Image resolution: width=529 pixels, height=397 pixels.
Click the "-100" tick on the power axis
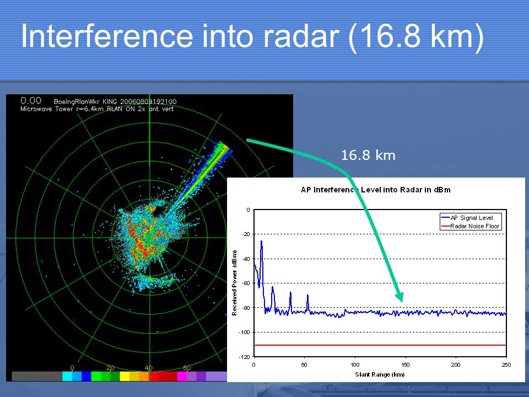pos(245,332)
